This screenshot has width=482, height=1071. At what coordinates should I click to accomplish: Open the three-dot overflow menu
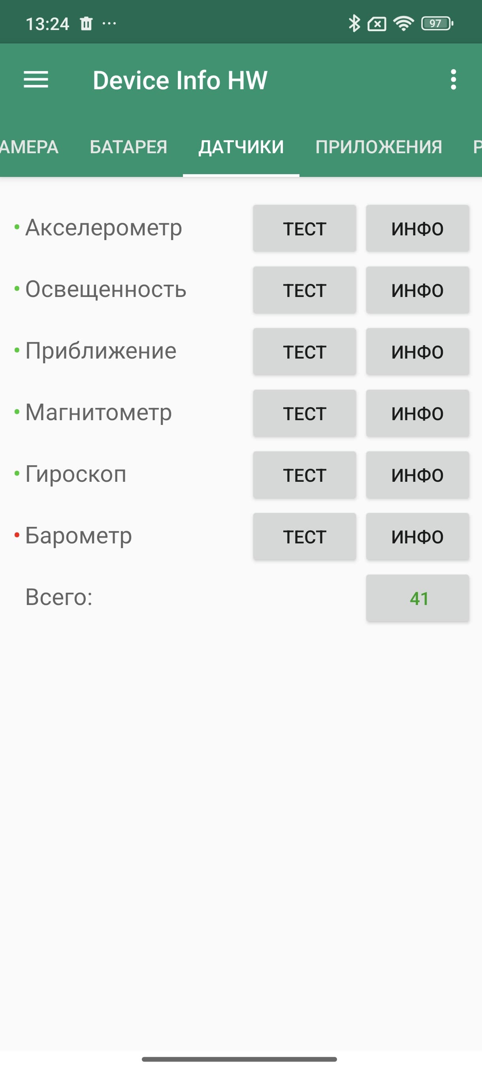click(x=453, y=79)
